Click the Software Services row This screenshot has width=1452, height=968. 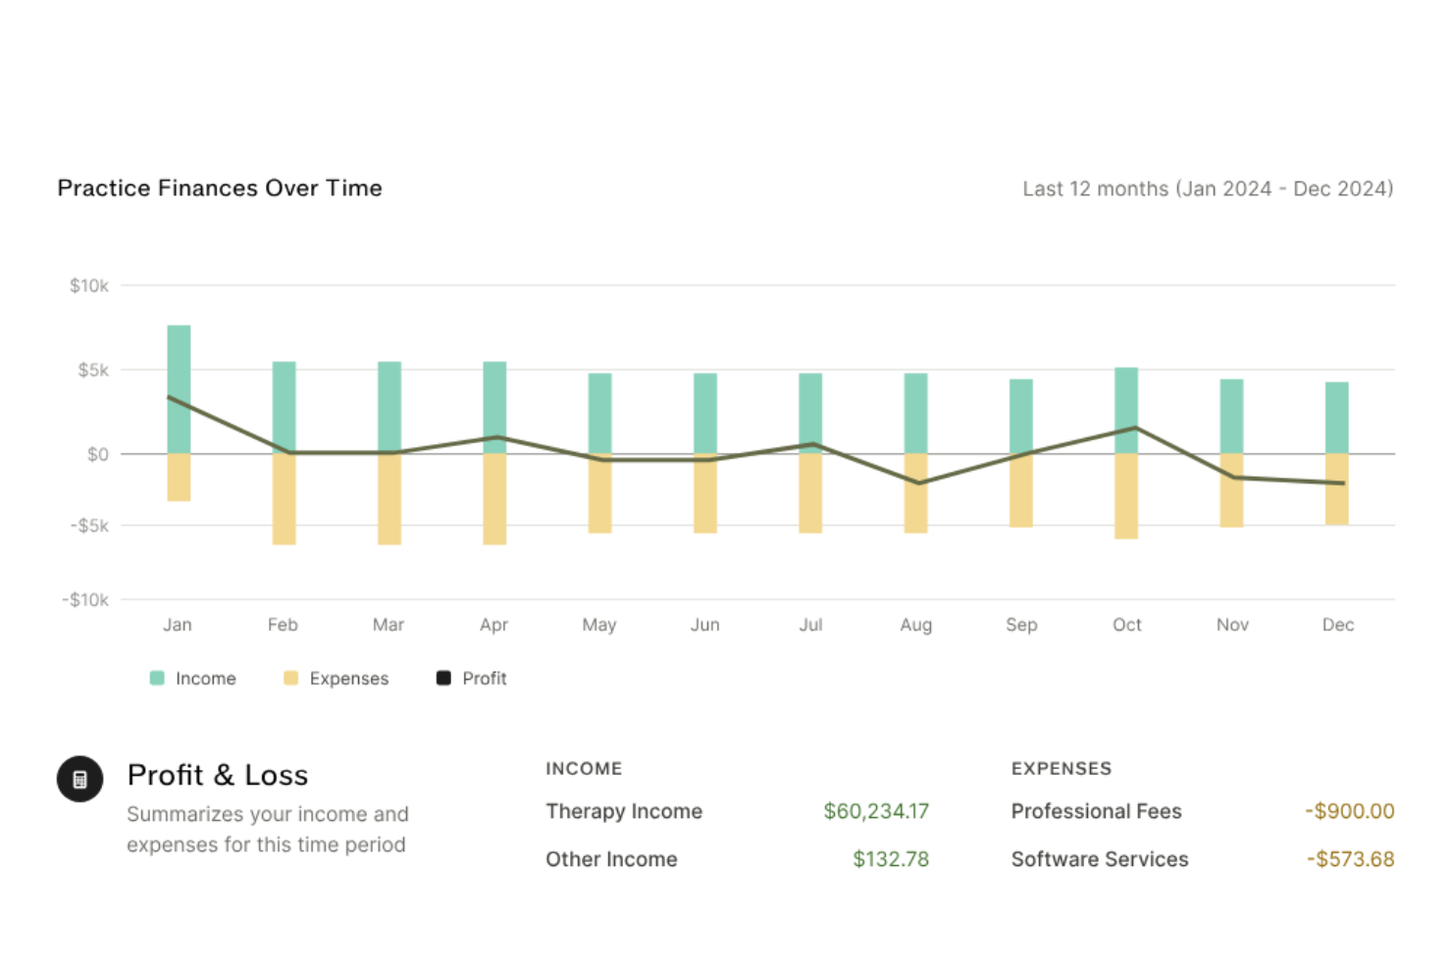[1099, 859]
